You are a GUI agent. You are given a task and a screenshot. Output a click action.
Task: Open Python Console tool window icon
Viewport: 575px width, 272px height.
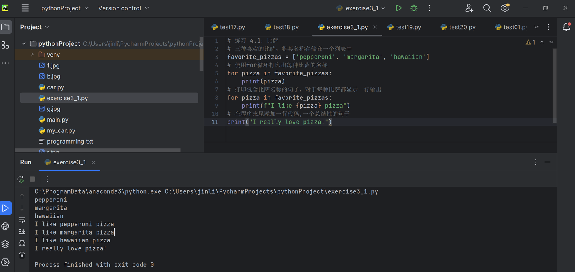click(x=5, y=226)
